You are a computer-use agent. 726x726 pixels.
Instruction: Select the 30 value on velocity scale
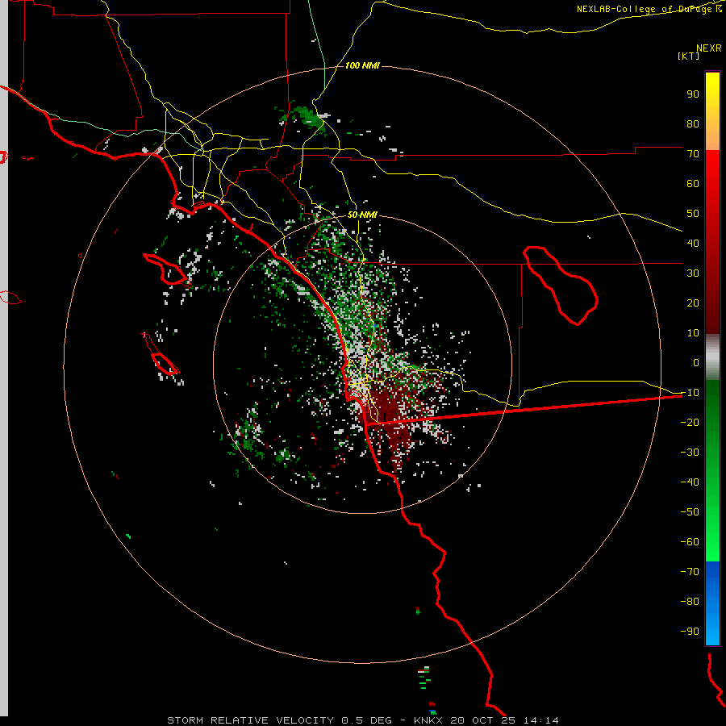click(x=693, y=273)
